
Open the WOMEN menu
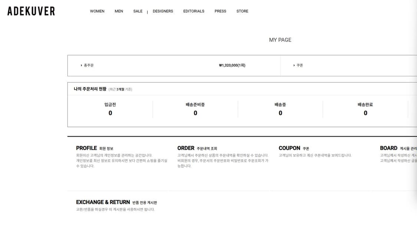pos(97,11)
